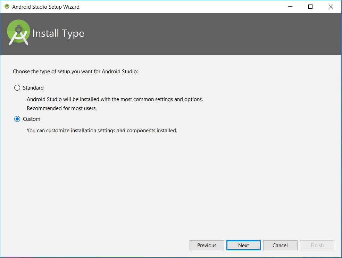Click the "Custom" option label

32,119
